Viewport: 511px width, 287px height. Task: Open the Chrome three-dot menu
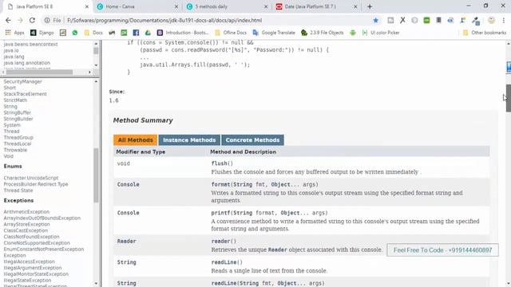click(504, 20)
